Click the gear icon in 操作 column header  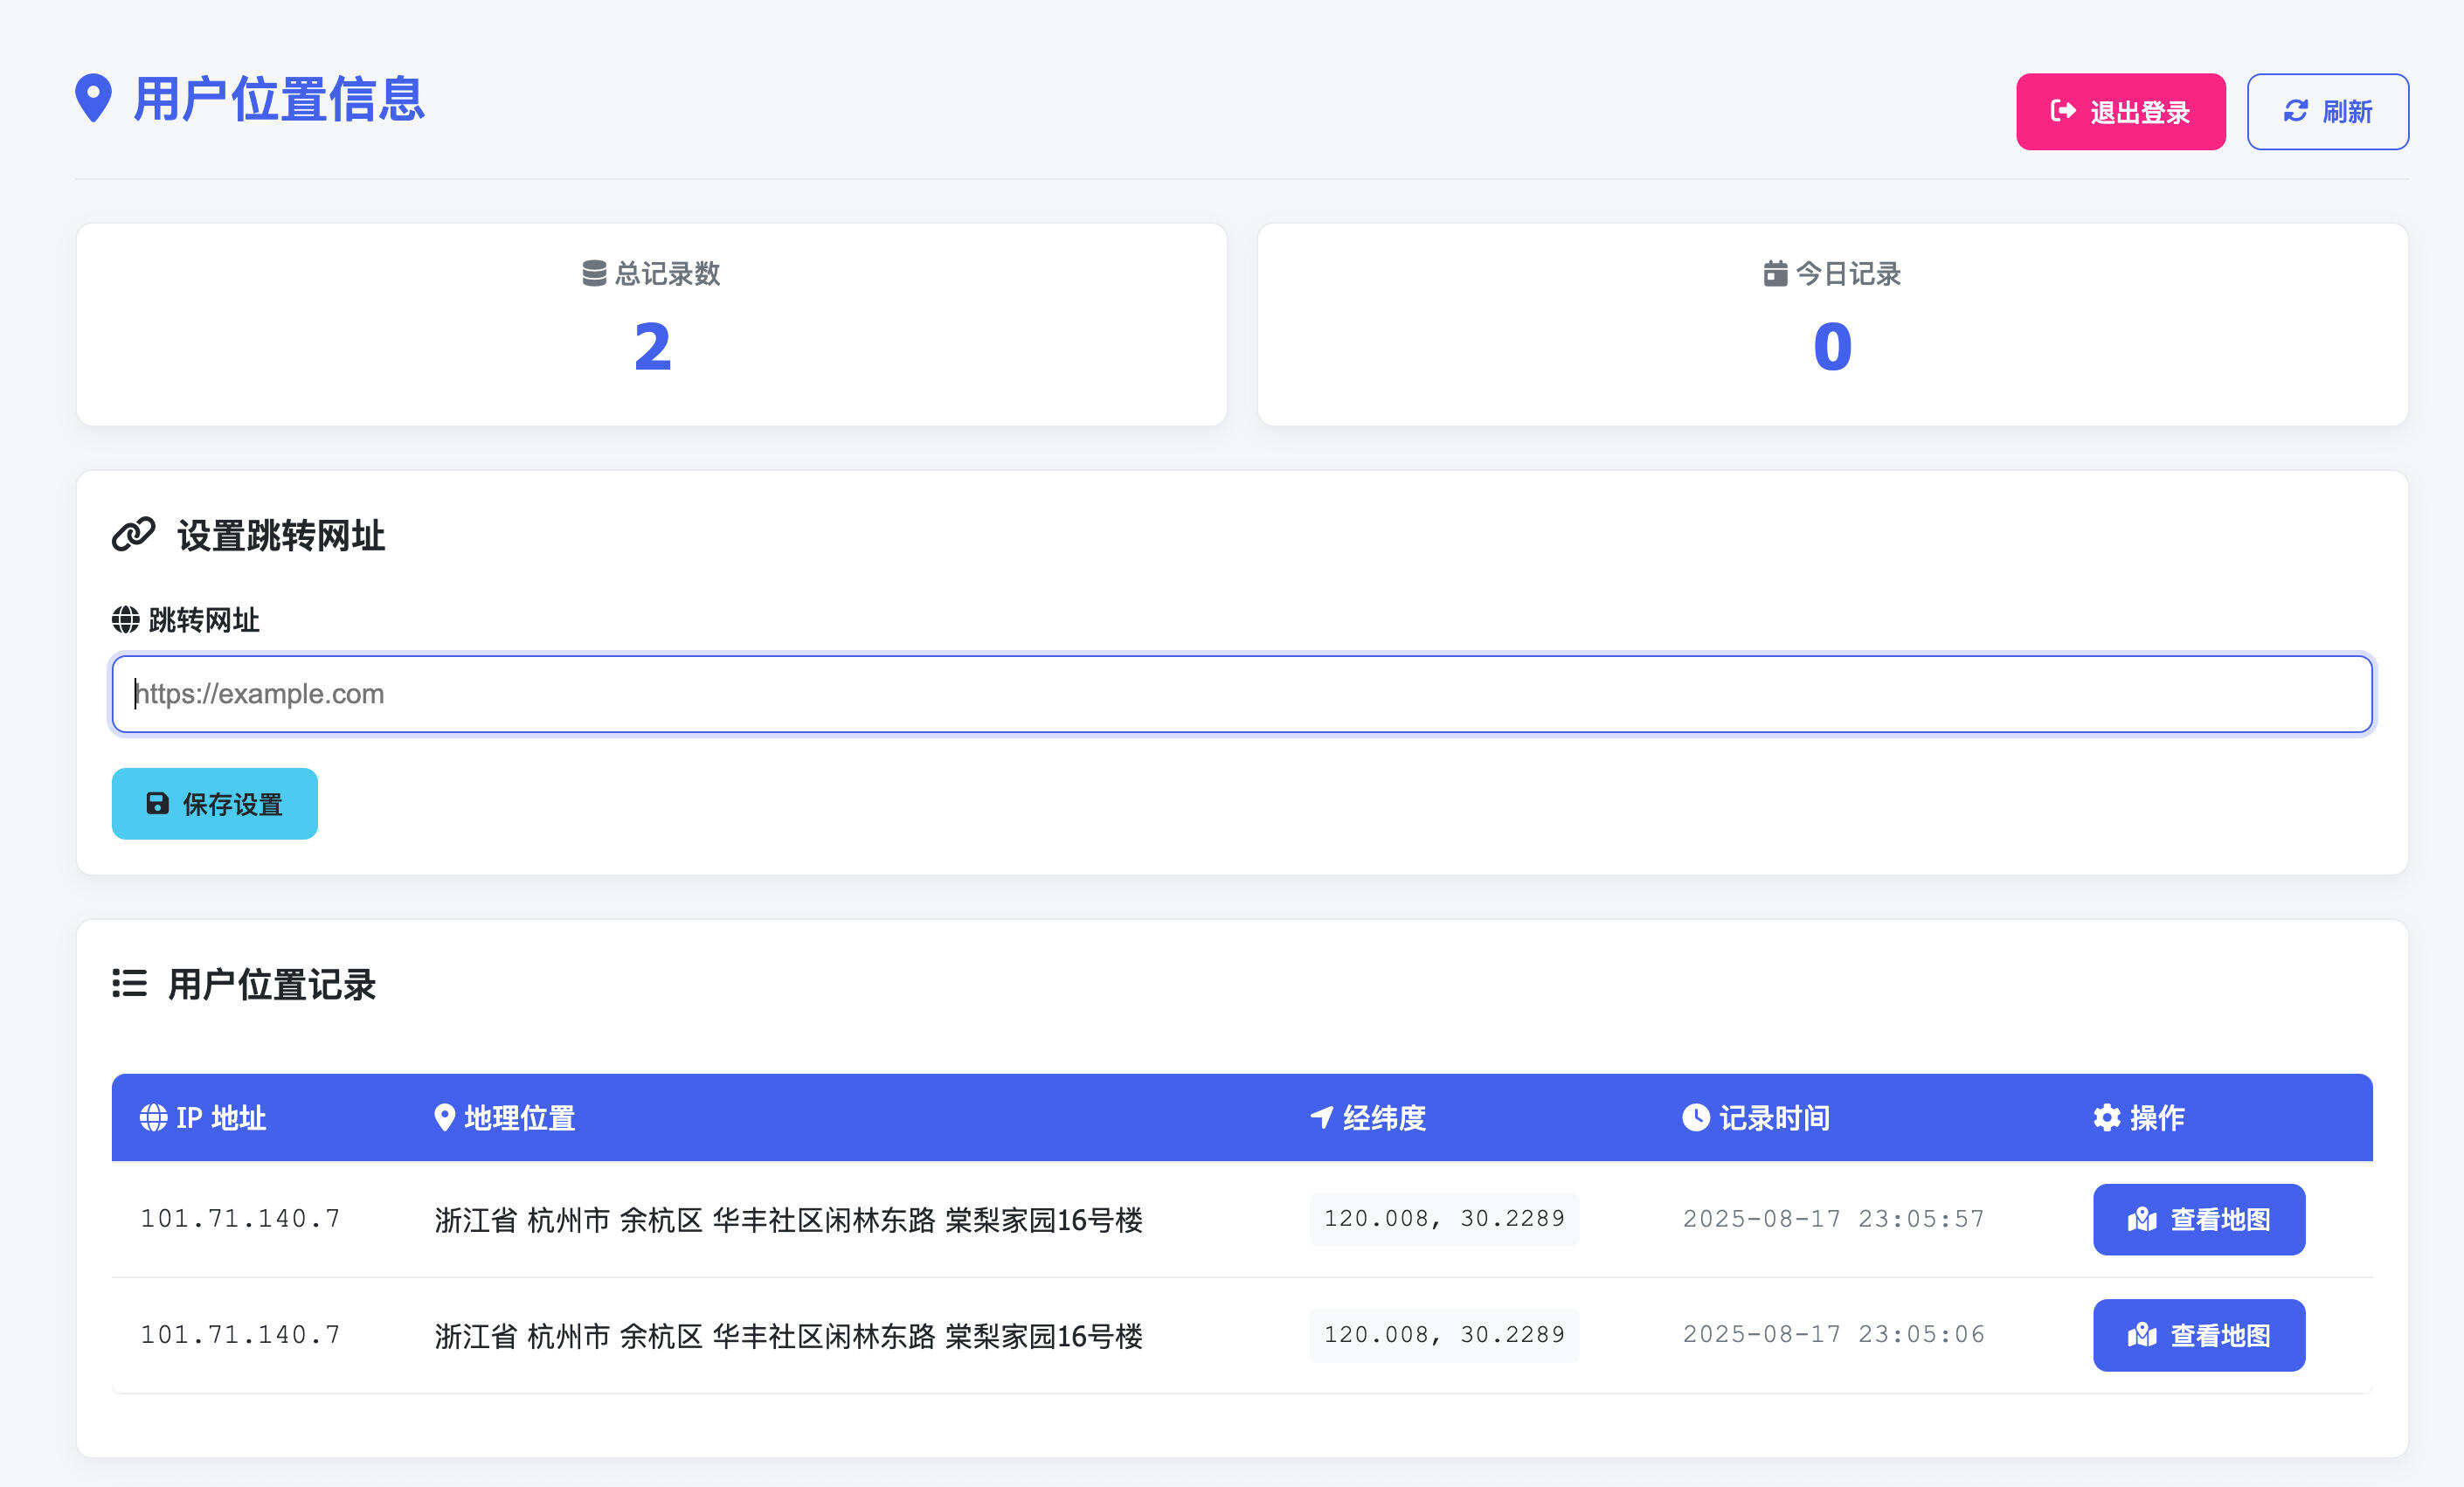pos(2105,1118)
